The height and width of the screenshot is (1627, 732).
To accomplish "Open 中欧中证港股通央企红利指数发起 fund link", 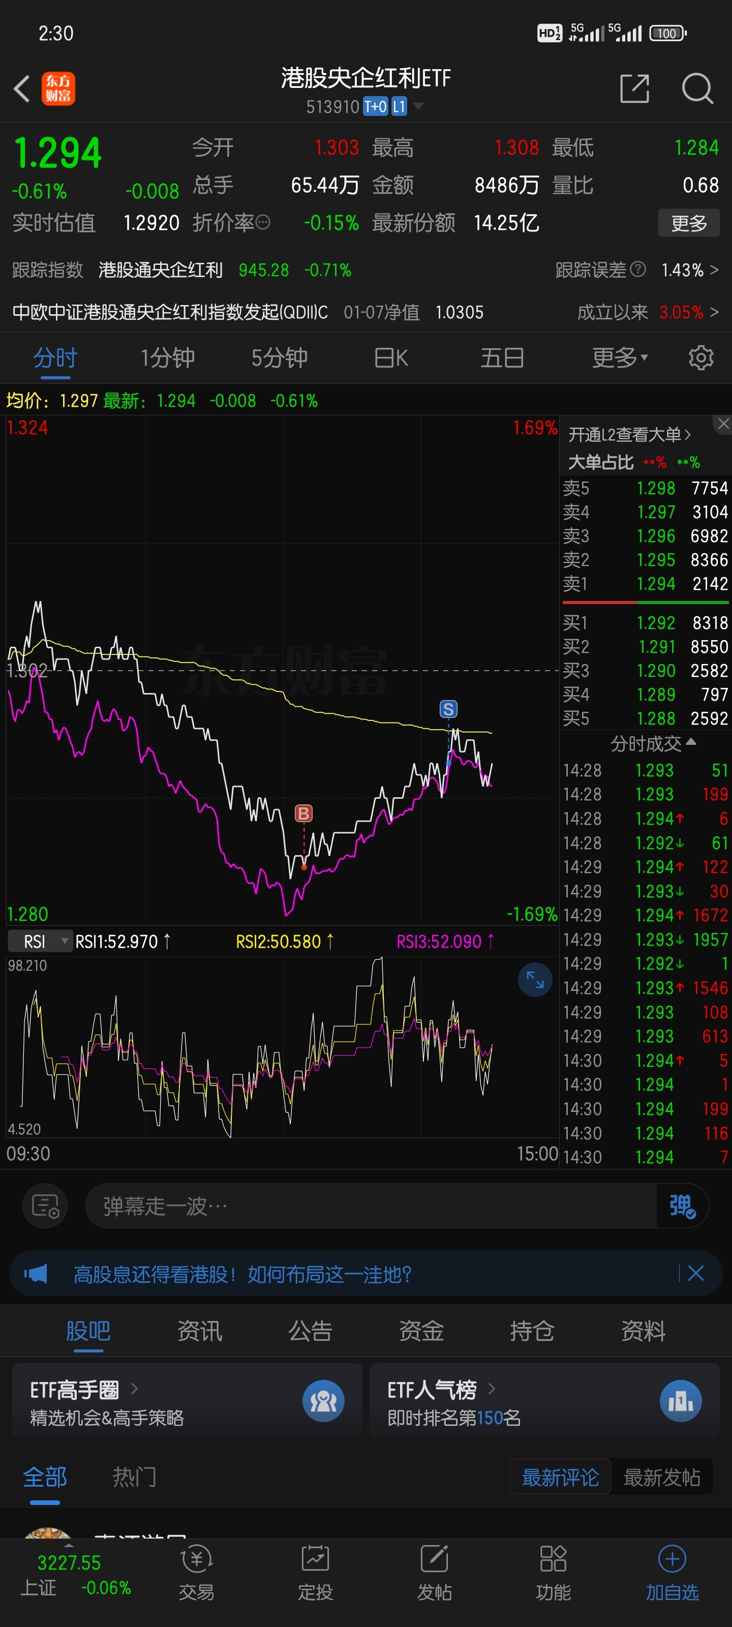I will (170, 312).
